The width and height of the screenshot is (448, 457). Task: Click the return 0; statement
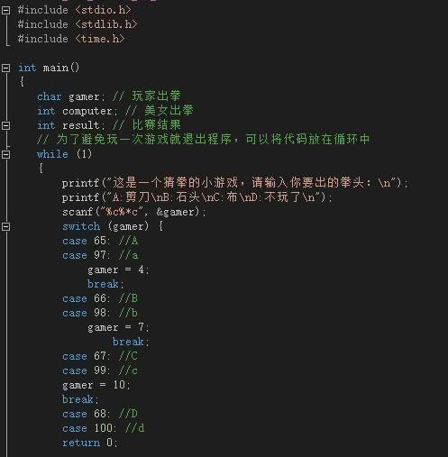(x=90, y=443)
